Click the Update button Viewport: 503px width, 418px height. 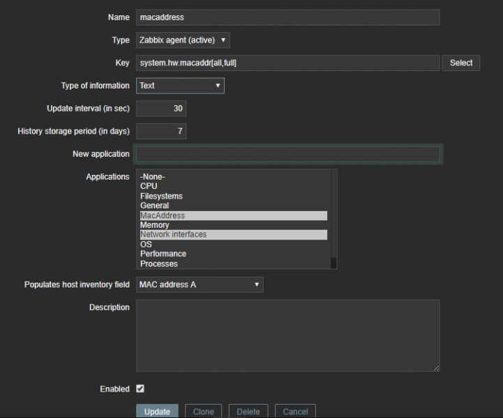coord(157,411)
